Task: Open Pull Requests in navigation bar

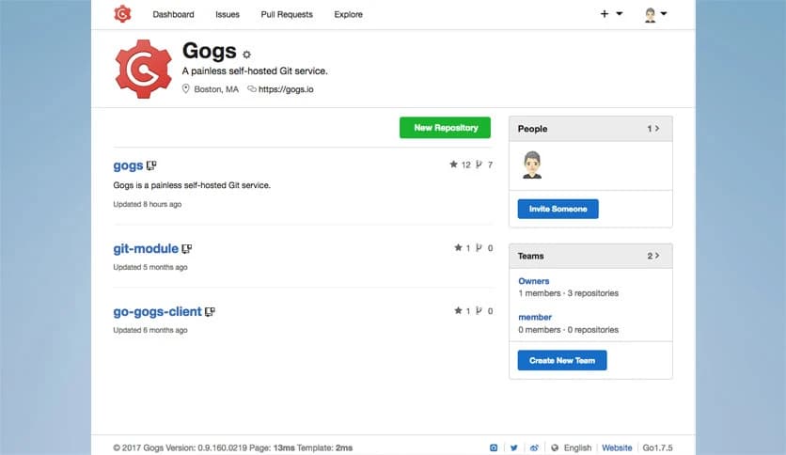Action: [x=287, y=15]
